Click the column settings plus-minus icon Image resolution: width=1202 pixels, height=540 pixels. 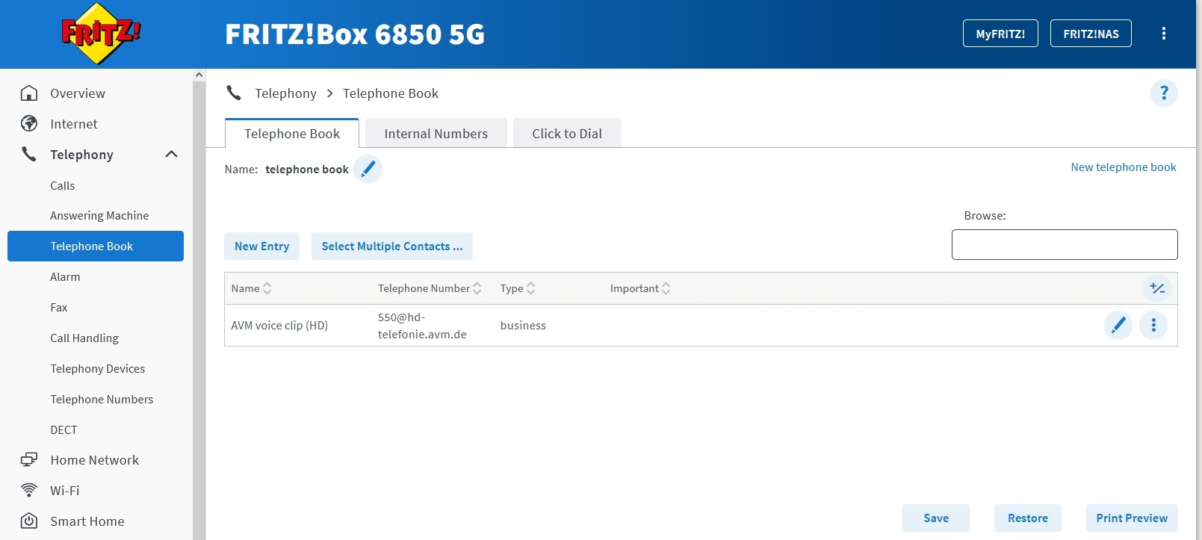(1157, 288)
